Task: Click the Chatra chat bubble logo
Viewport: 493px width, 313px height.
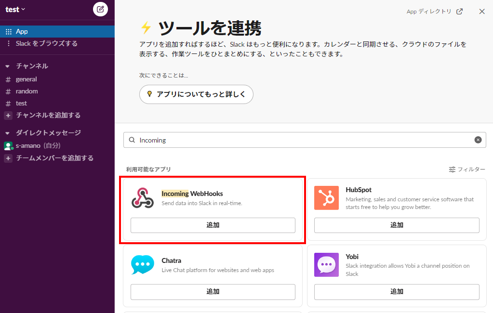Action: [x=143, y=265]
